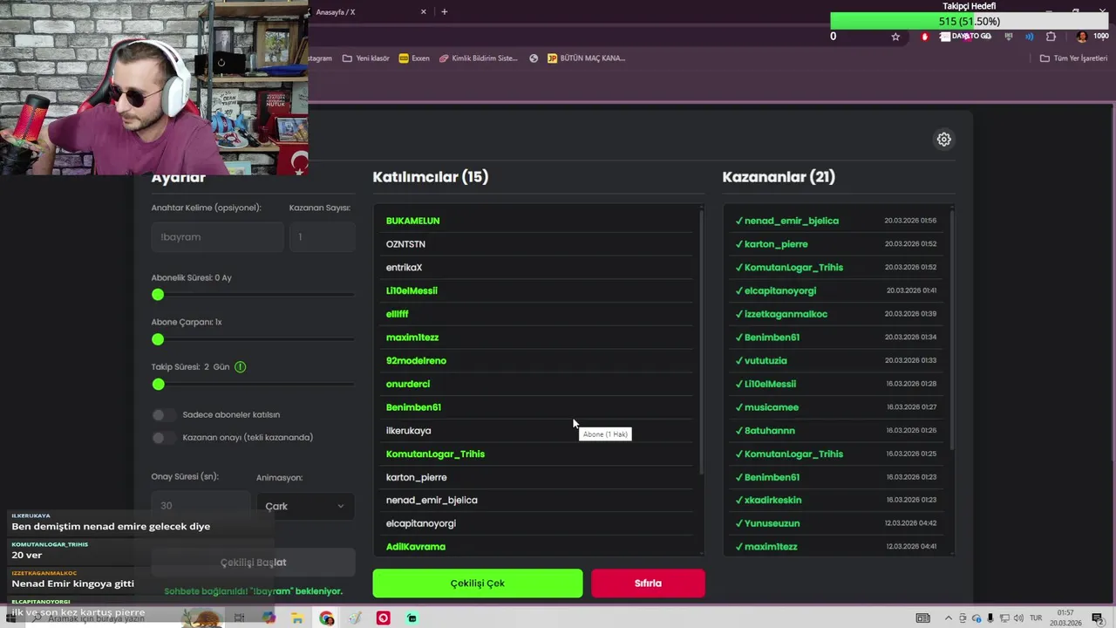Focus the Anahtar Kelime input field
This screenshot has height=628, width=1116.
(217, 237)
